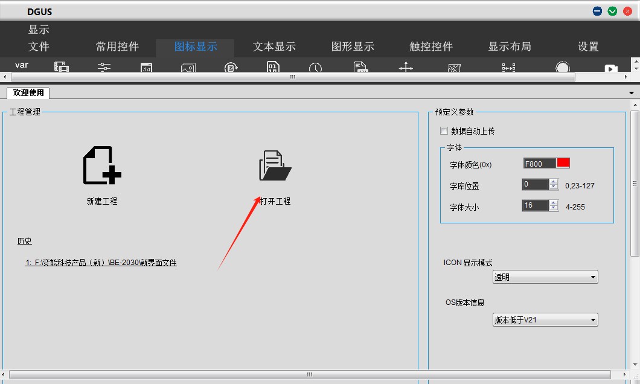
Task: Minimize the DGUS window
Action: 597,11
